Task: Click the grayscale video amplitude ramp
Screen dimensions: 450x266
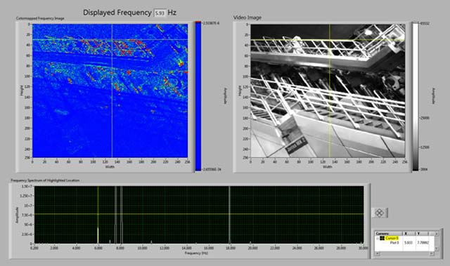Action: coord(416,96)
